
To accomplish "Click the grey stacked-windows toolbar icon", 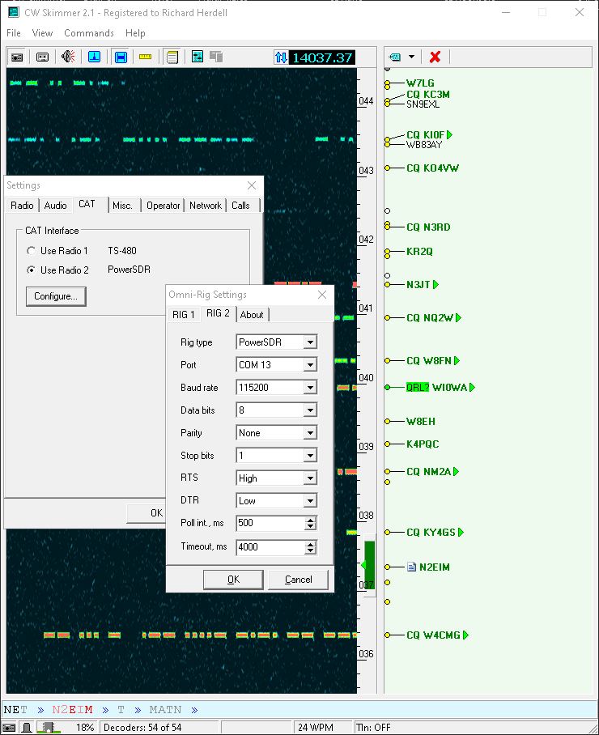I will click(x=216, y=57).
